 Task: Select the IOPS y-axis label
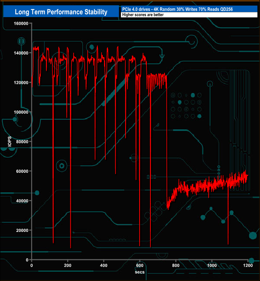(x=10, y=142)
